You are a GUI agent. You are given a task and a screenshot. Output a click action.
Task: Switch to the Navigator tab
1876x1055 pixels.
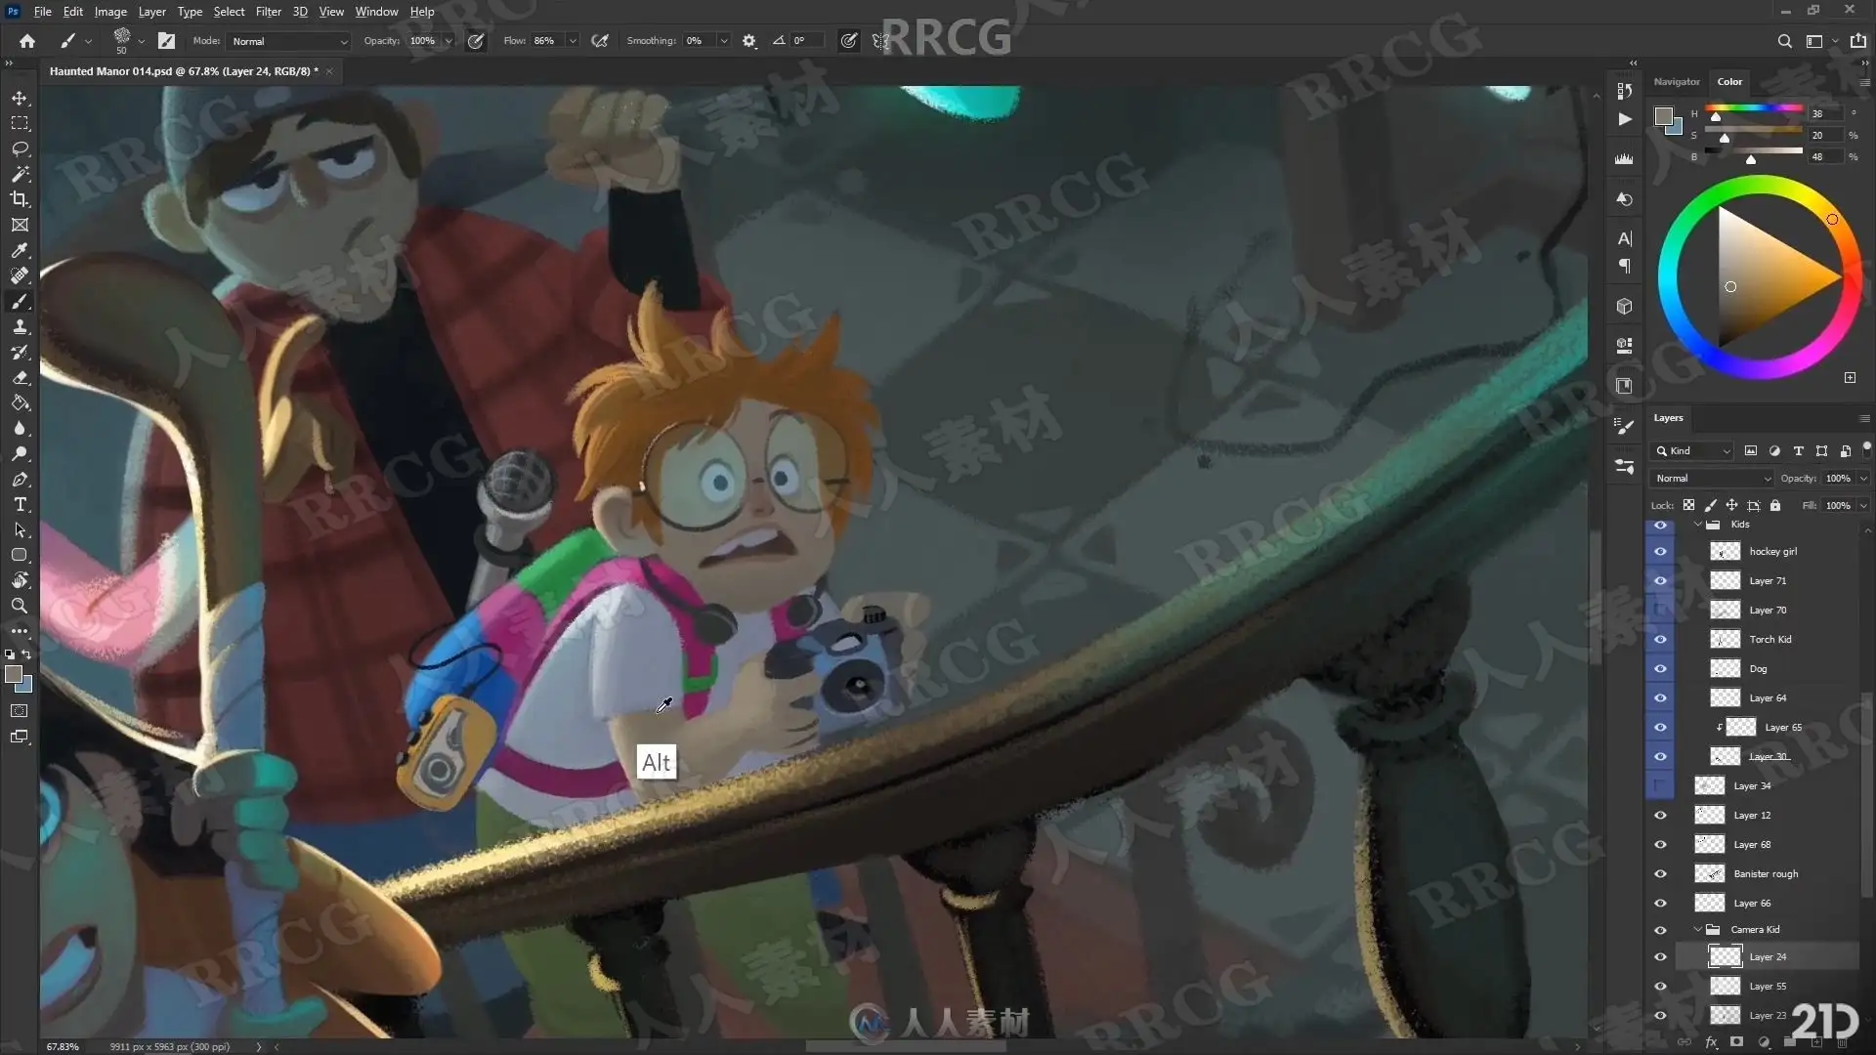click(1677, 82)
